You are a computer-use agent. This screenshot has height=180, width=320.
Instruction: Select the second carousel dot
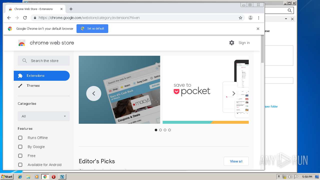160,130
